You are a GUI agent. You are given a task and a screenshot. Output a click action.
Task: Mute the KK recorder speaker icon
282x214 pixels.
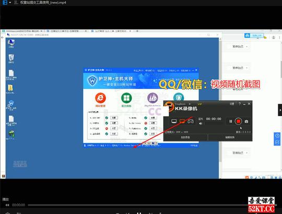tap(201, 123)
